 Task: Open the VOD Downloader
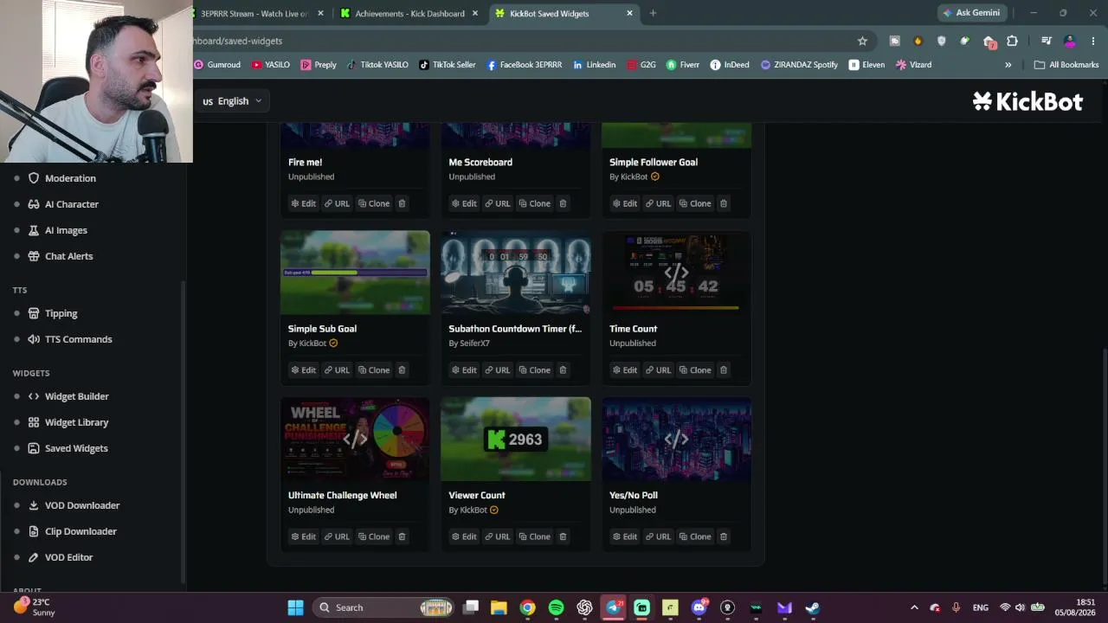tap(82, 505)
